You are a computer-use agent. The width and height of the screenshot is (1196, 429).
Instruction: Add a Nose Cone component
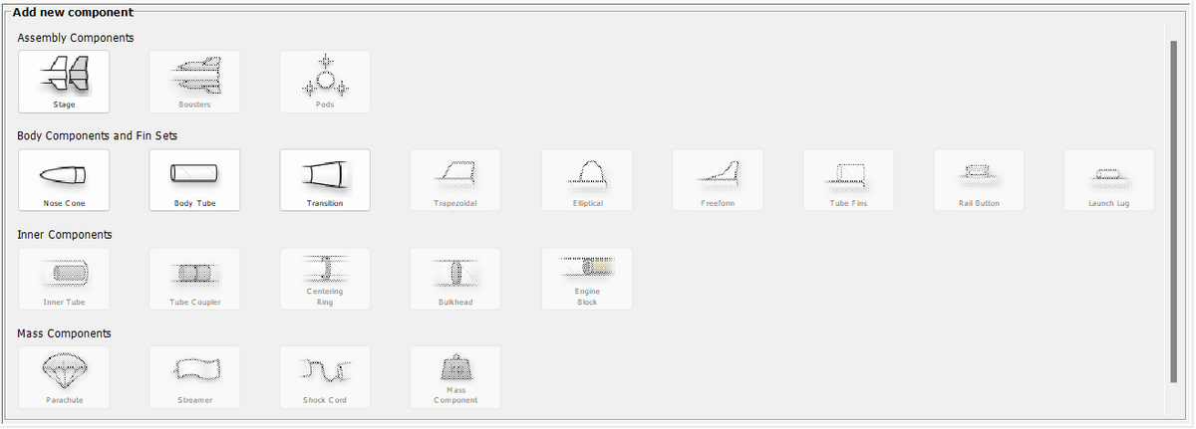pos(64,180)
